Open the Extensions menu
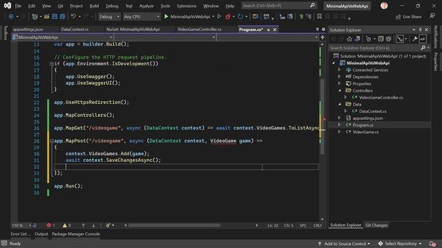The height and width of the screenshot is (248, 442). 186,6
